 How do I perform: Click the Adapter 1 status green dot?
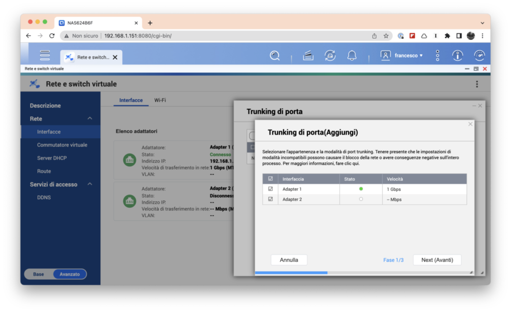point(361,189)
